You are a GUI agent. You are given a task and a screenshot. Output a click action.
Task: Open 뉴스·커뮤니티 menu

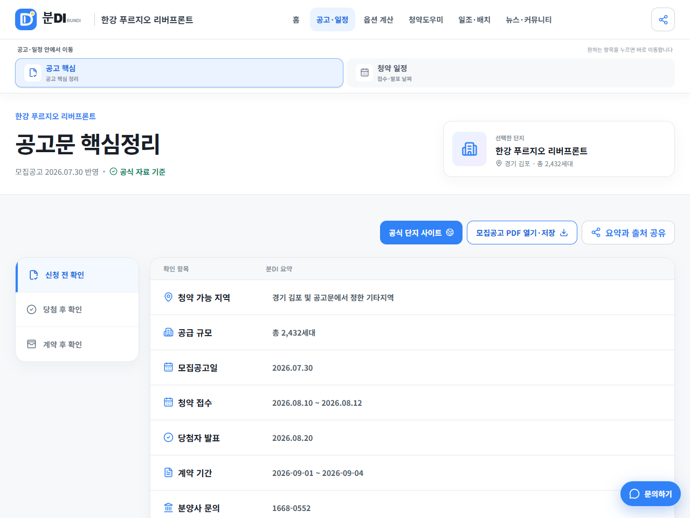tap(528, 19)
